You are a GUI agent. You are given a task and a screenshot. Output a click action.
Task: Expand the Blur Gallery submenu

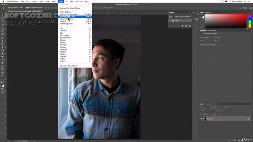(x=75, y=35)
